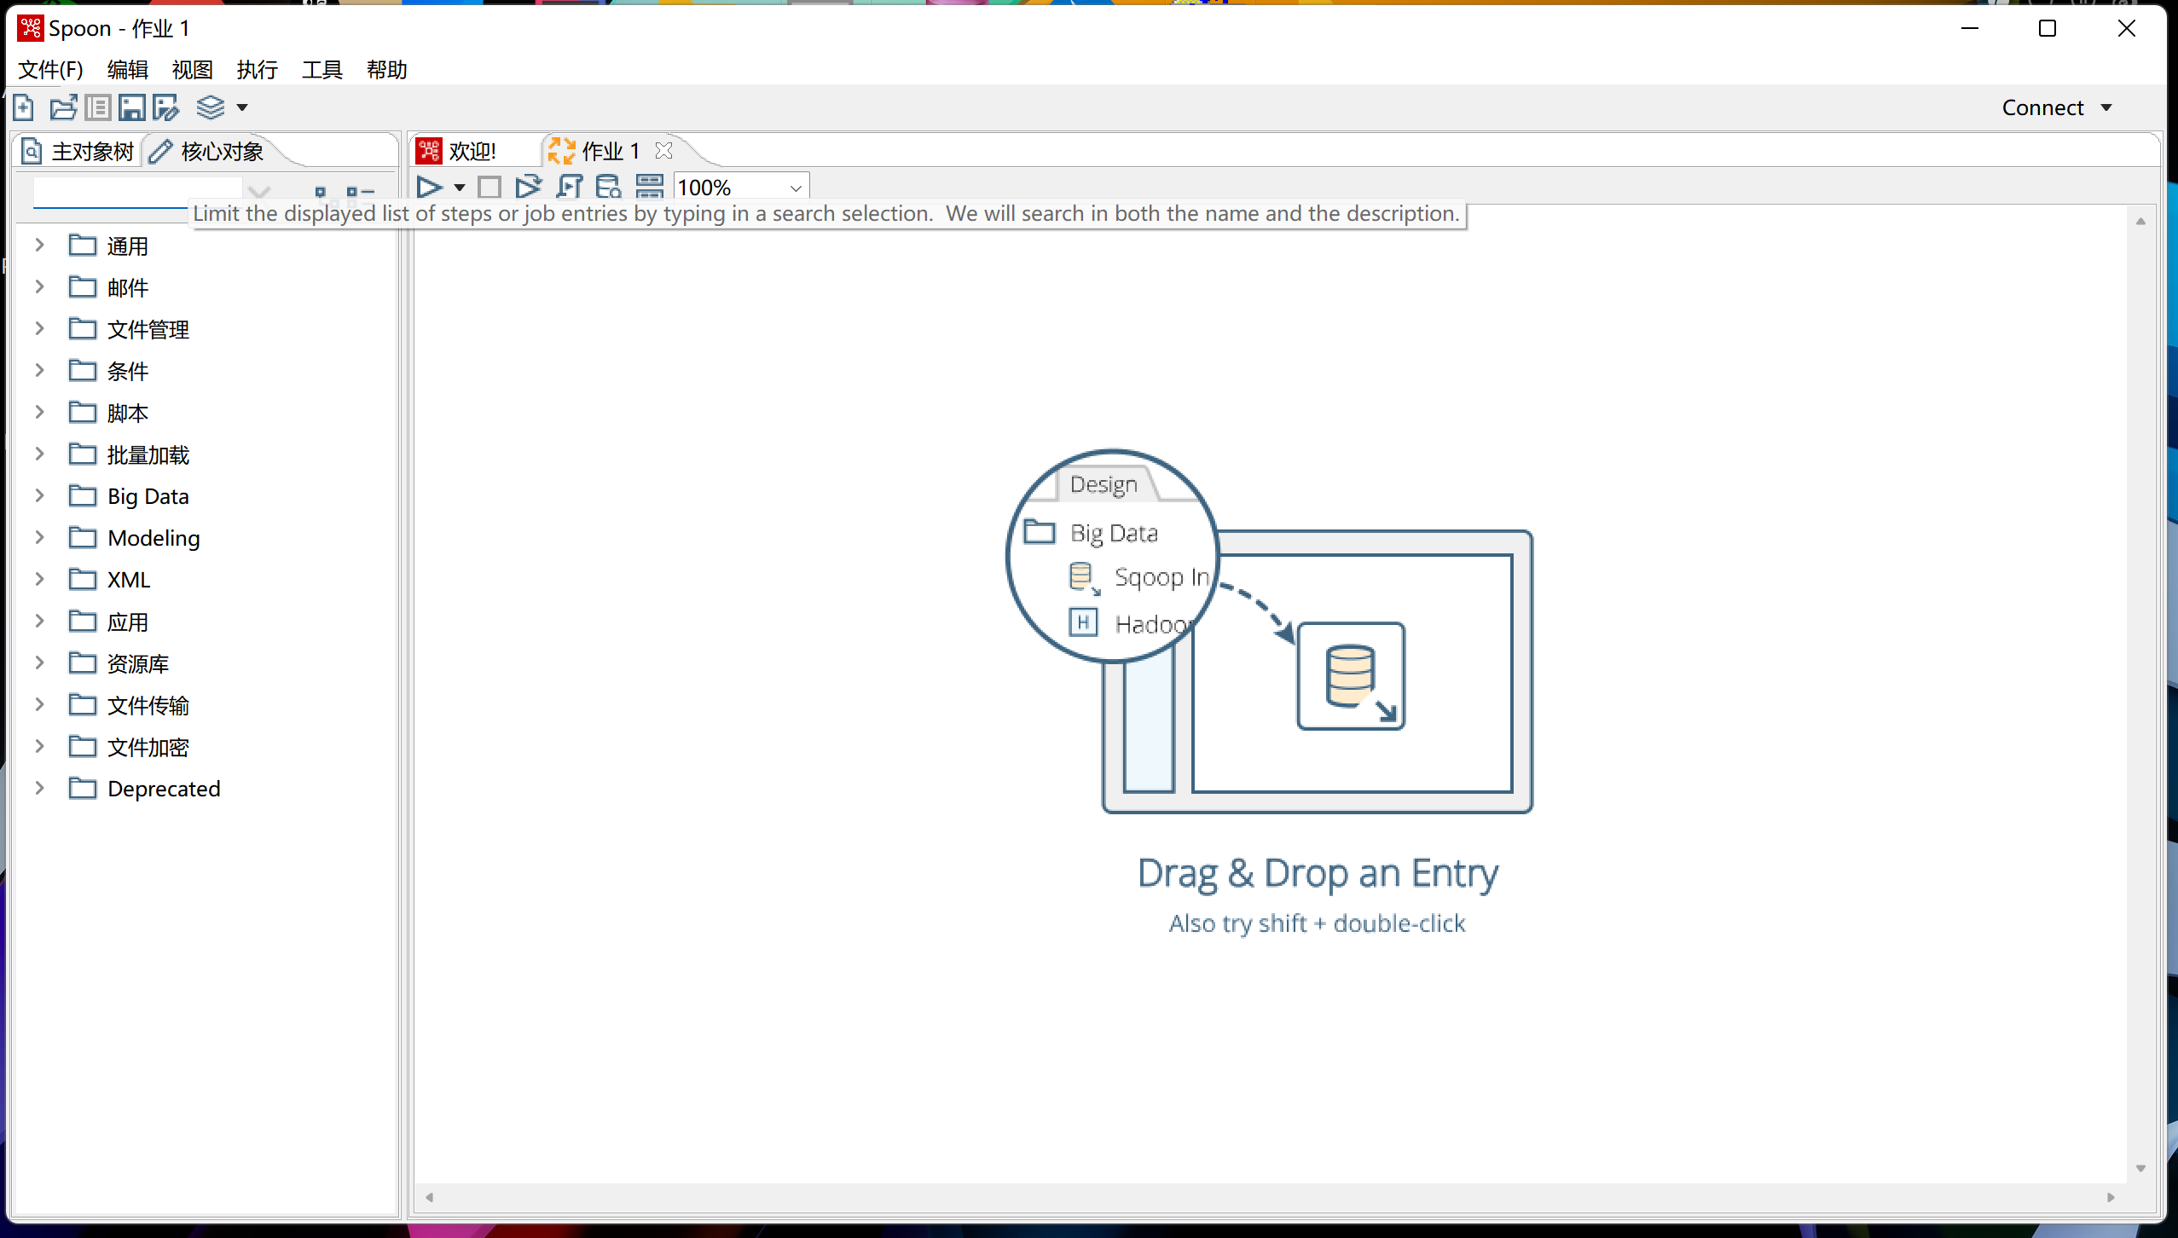
Task: Click canvas scroll down arrow
Action: [2140, 1169]
